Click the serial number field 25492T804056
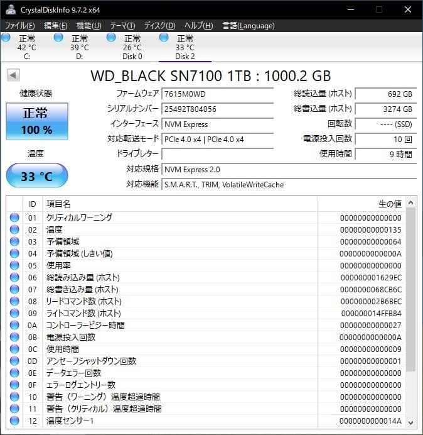The image size is (423, 435). click(x=217, y=109)
